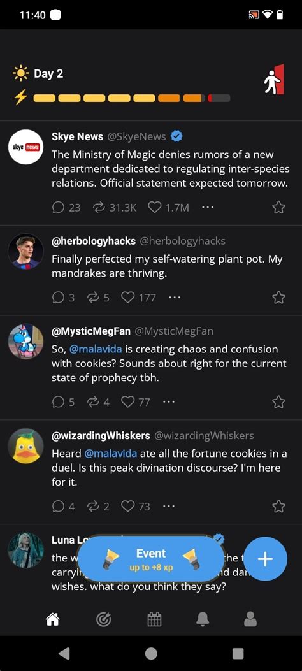
Task: Open the Home feed tab
Action: (x=53, y=619)
